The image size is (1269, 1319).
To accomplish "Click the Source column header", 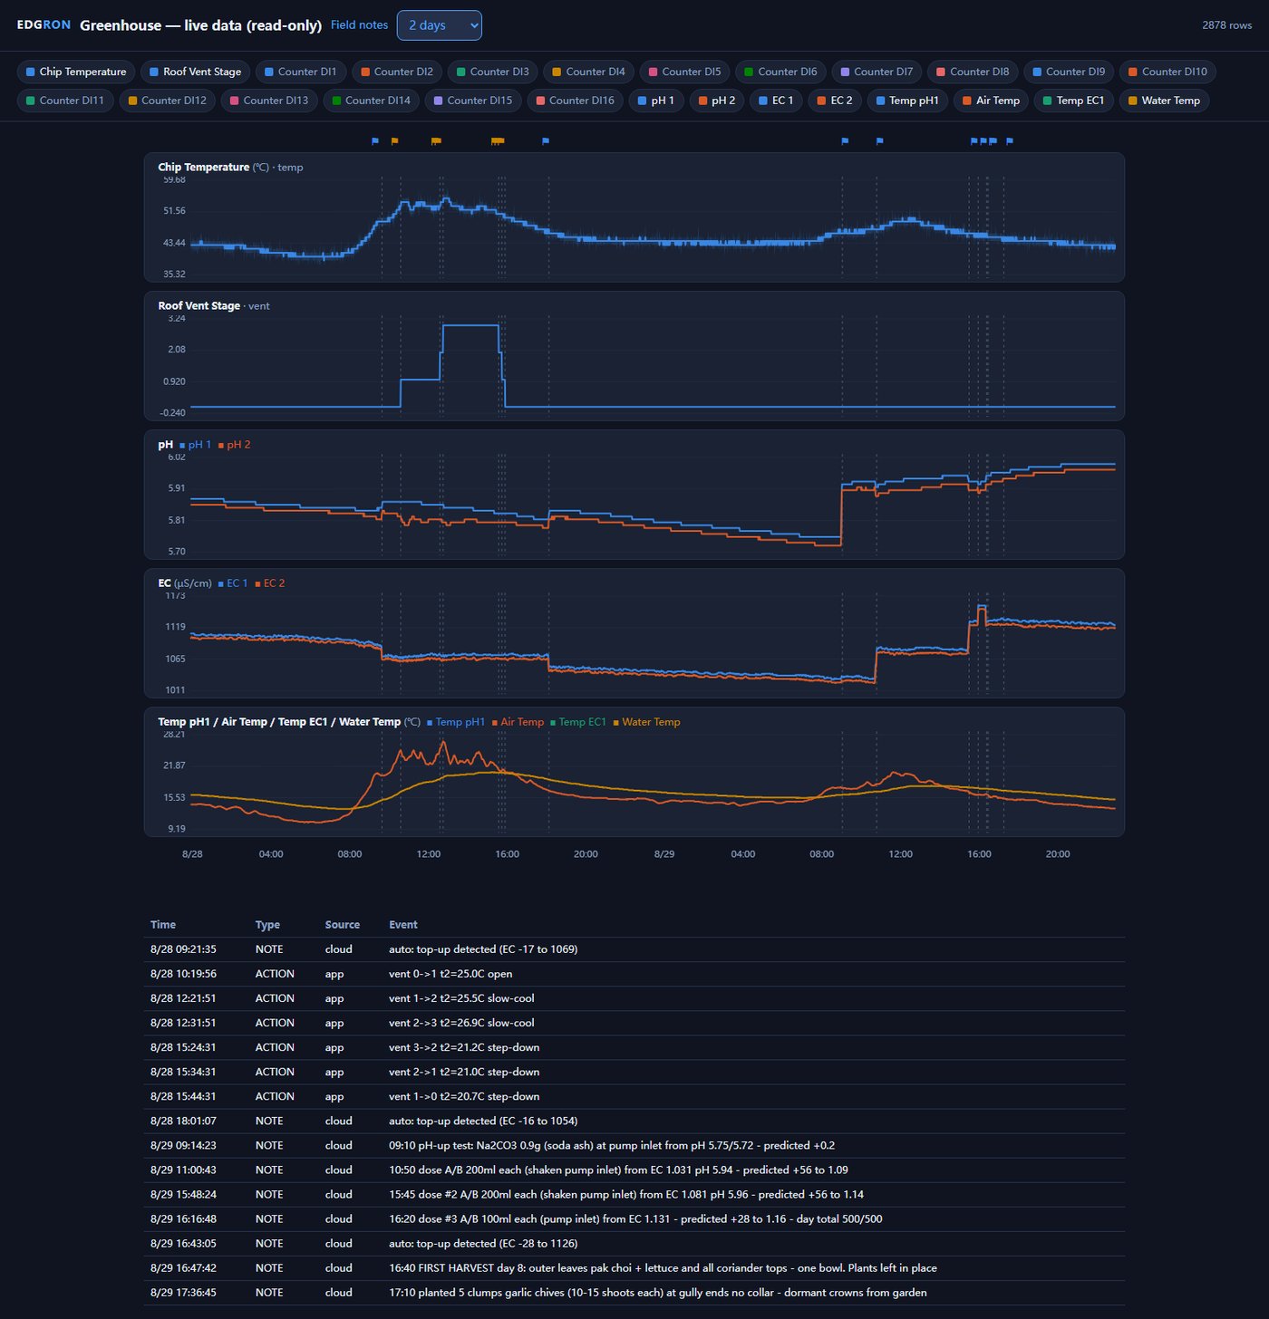I will point(343,925).
